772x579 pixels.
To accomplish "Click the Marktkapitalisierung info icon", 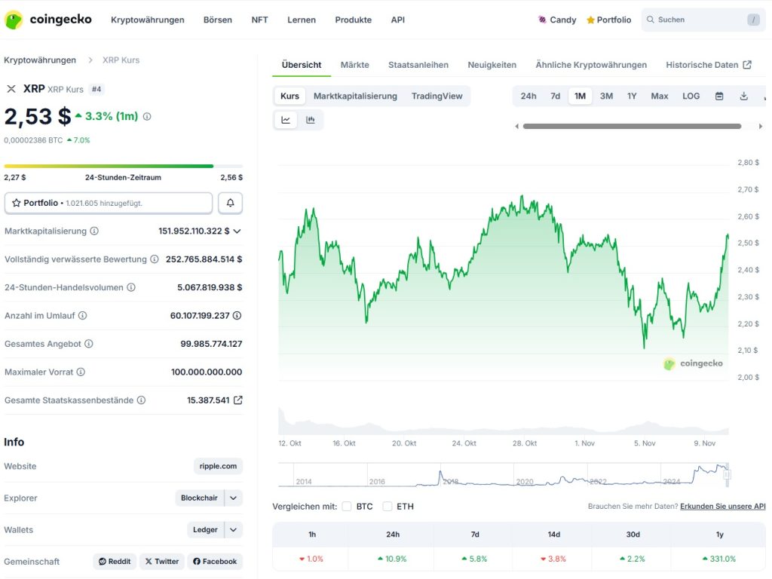I will tap(94, 231).
